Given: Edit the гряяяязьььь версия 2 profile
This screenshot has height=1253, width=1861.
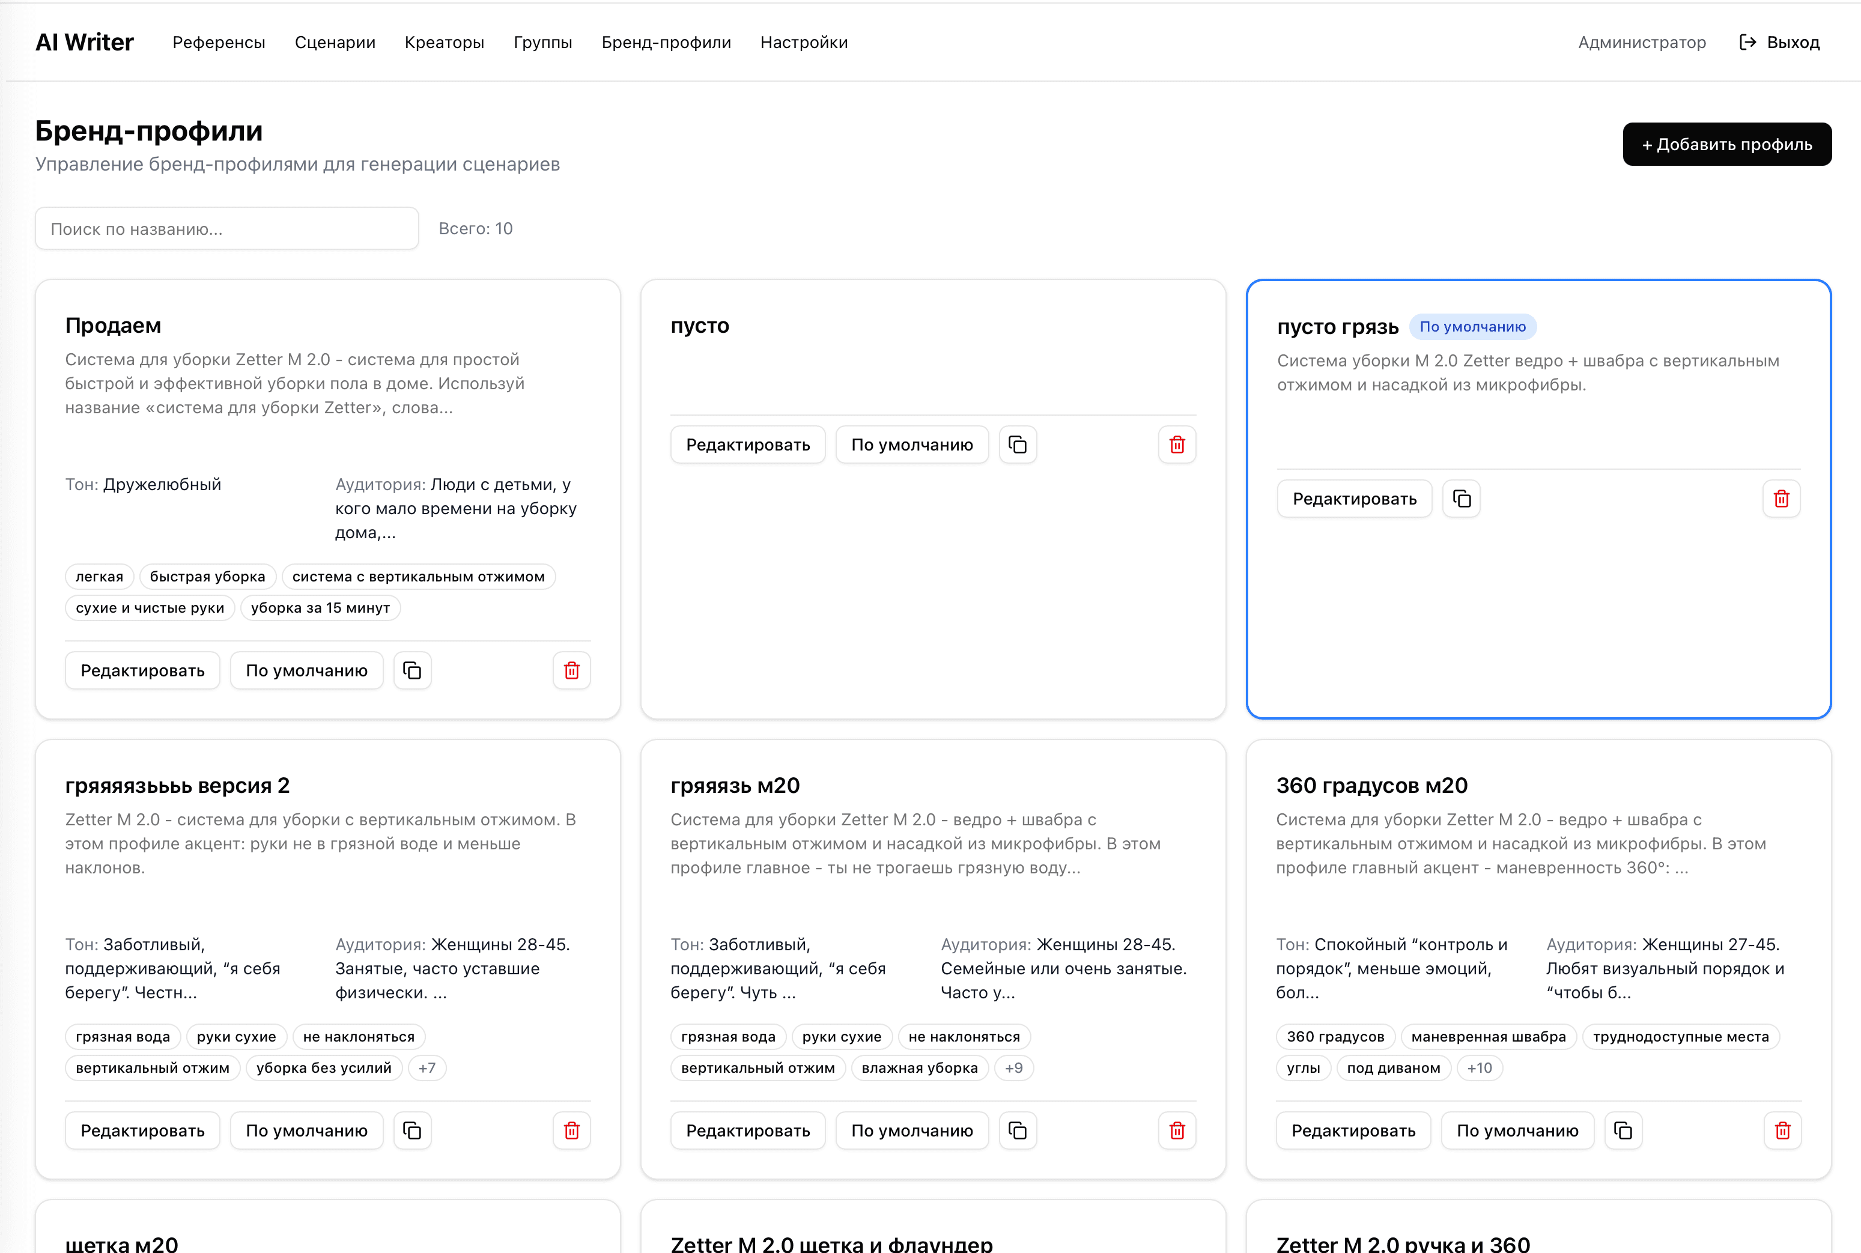Looking at the screenshot, I should (142, 1130).
